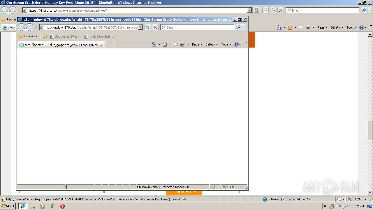The height and width of the screenshot is (210, 373).
Task: Add to Favorites bar star icon in popup
Action: point(45,36)
